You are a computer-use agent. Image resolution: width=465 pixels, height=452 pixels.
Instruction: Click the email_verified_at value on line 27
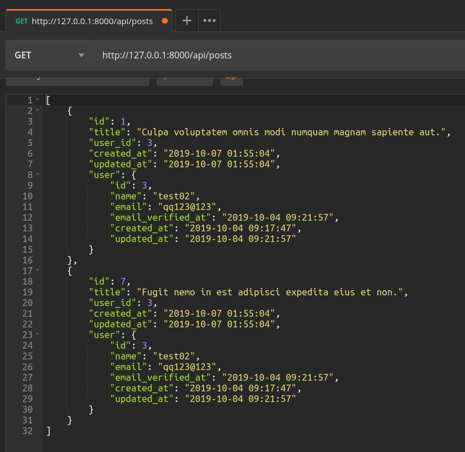coord(278,377)
